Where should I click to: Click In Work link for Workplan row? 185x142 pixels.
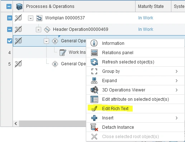(x=146, y=18)
